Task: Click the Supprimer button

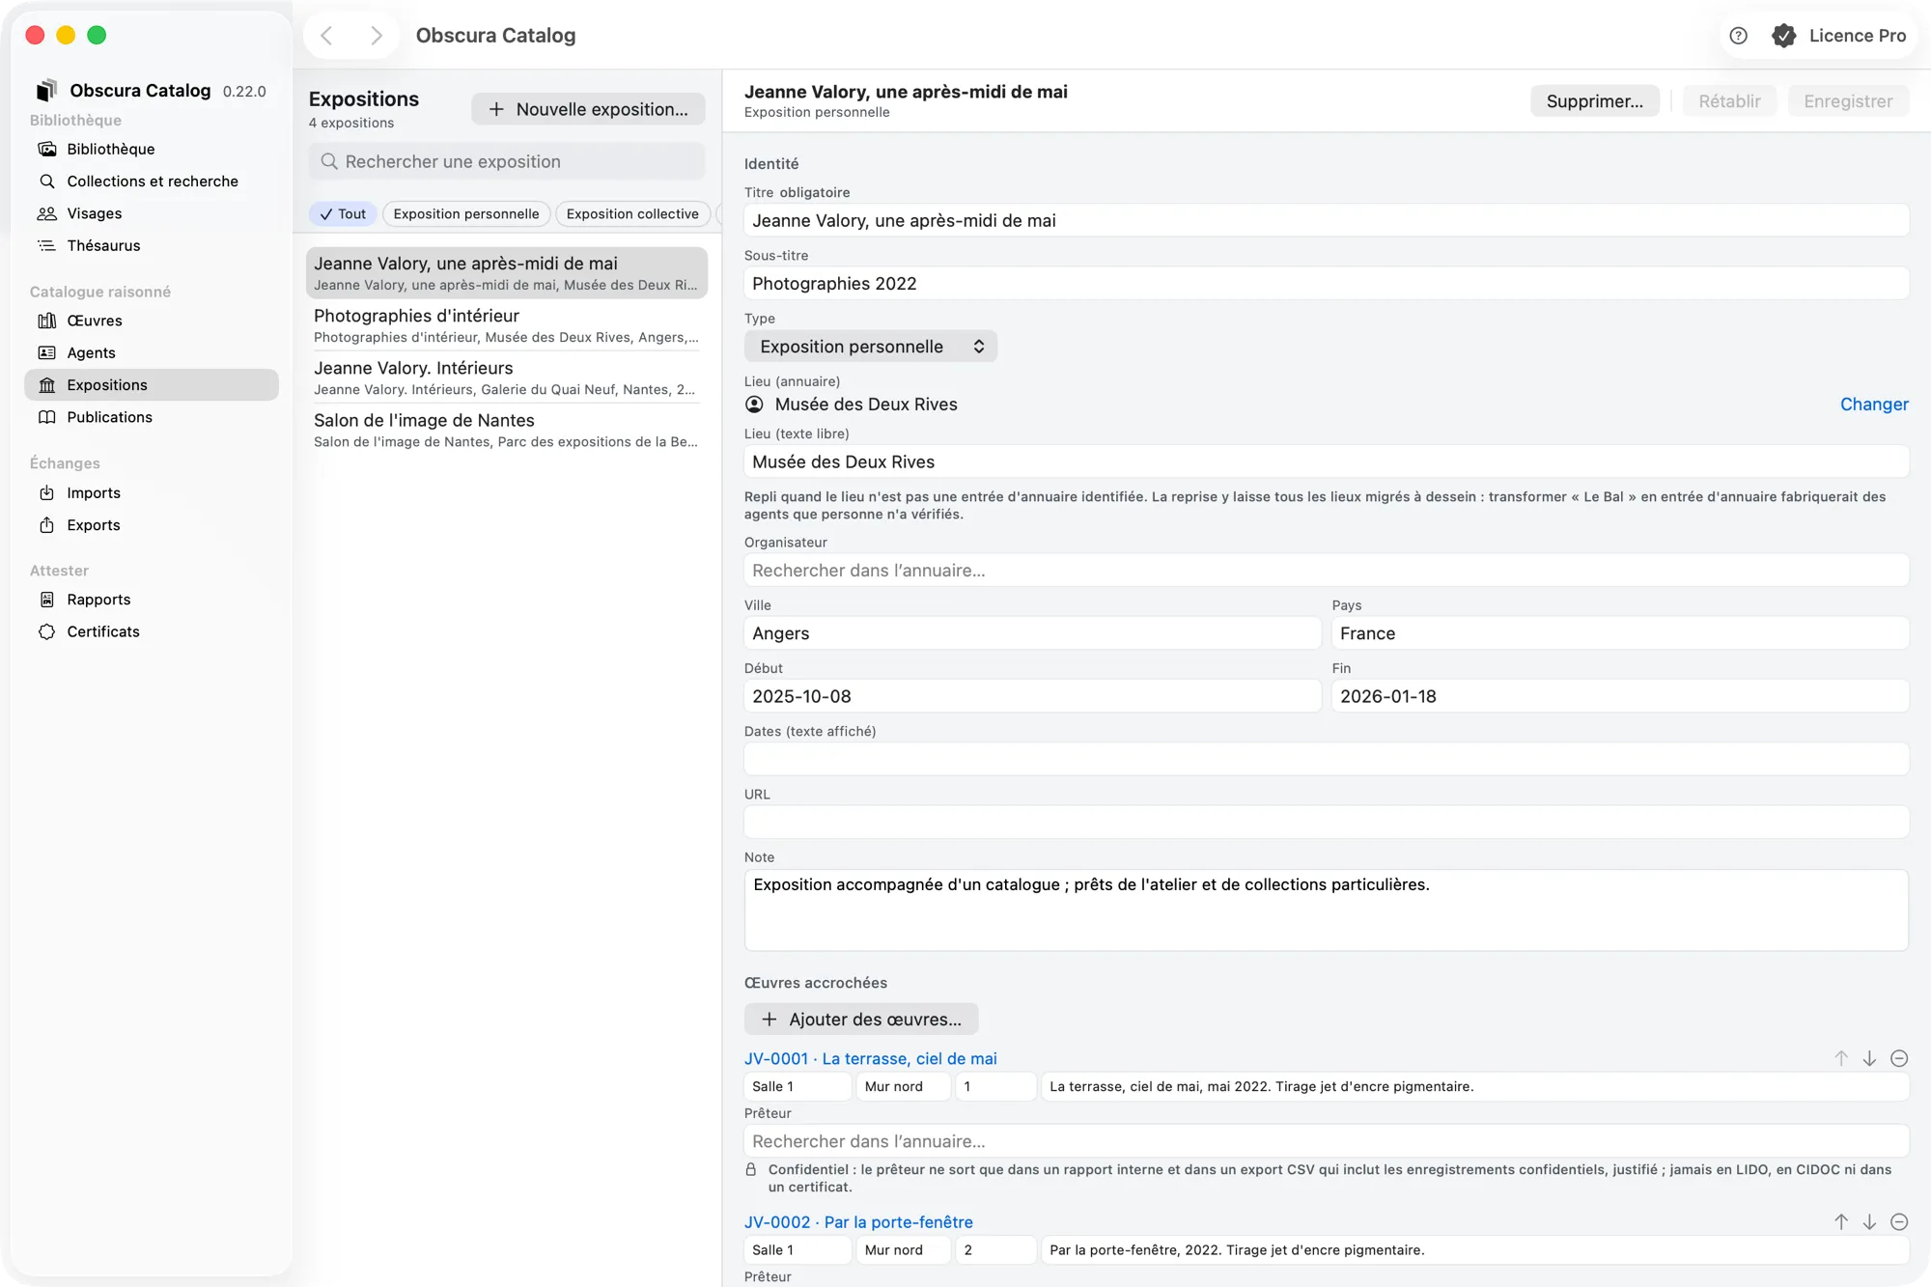Action: click(1594, 101)
